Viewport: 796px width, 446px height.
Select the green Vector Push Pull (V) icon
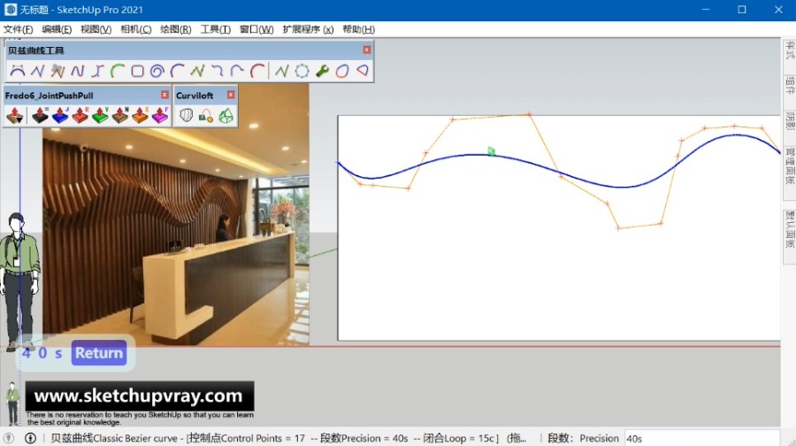coord(100,116)
